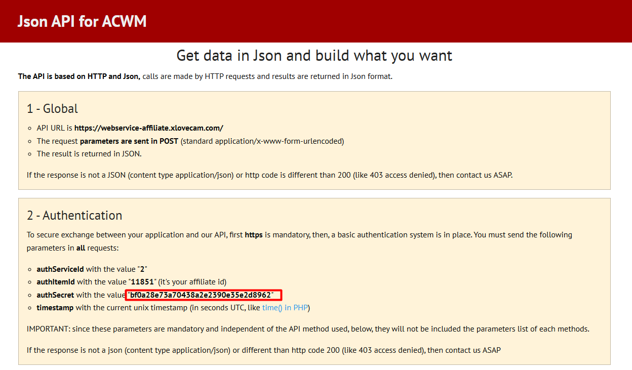Click the 'Get data in Json' page heading

[314, 55]
